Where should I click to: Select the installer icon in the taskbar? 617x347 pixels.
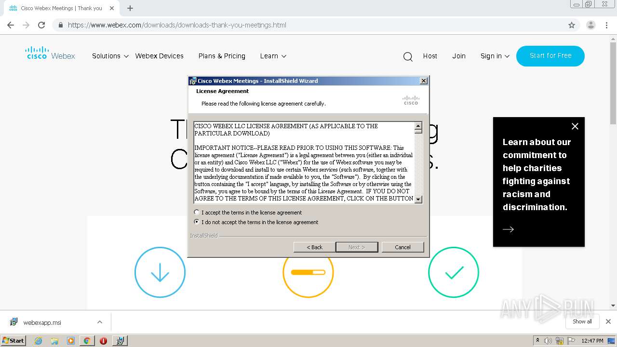pyautogui.click(x=120, y=341)
